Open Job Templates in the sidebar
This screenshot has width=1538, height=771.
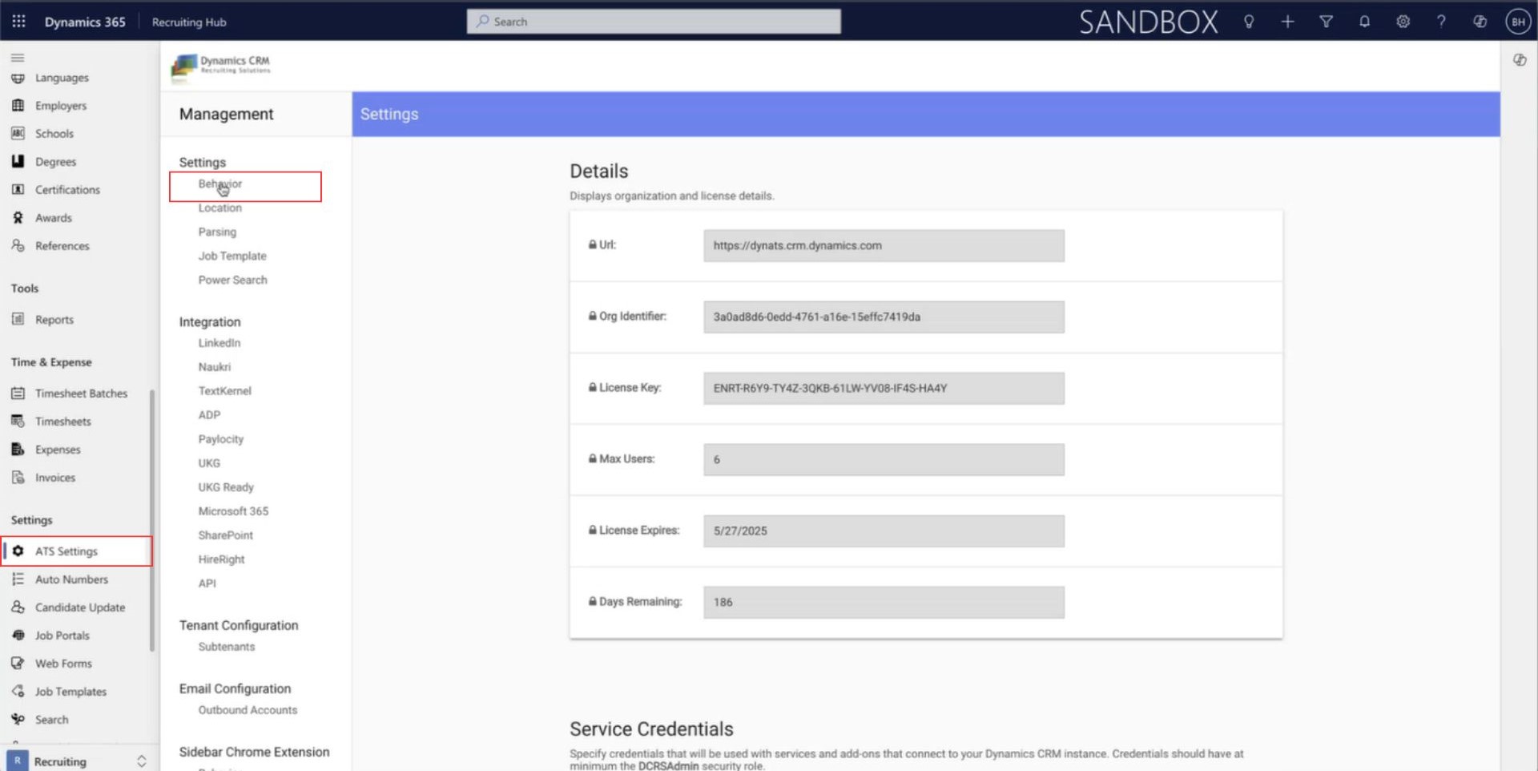[70, 692]
